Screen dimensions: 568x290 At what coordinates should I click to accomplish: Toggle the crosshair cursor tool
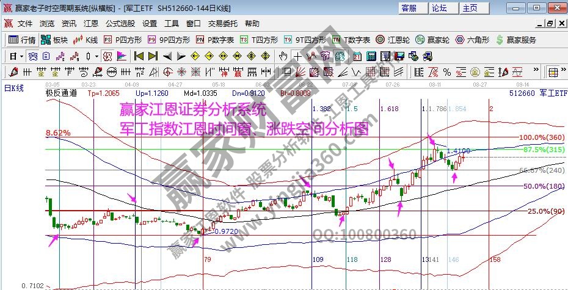[297, 56]
